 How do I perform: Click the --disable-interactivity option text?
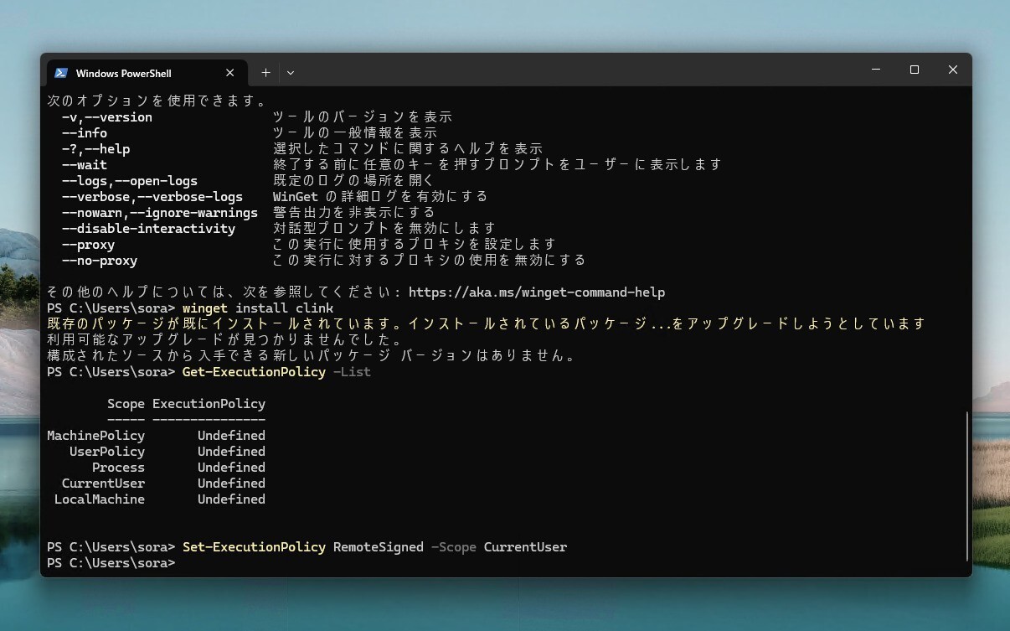149,228
